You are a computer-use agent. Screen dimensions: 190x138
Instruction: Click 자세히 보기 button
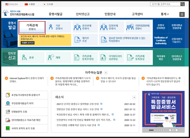(x=28, y=43)
